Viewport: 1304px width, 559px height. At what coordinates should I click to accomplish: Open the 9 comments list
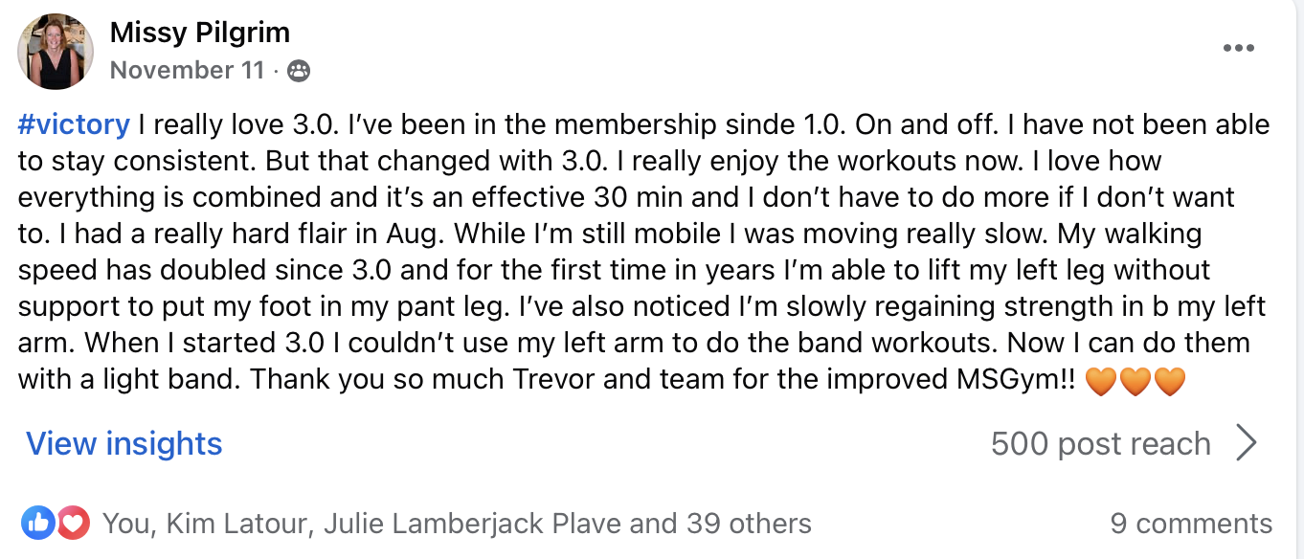1191,524
